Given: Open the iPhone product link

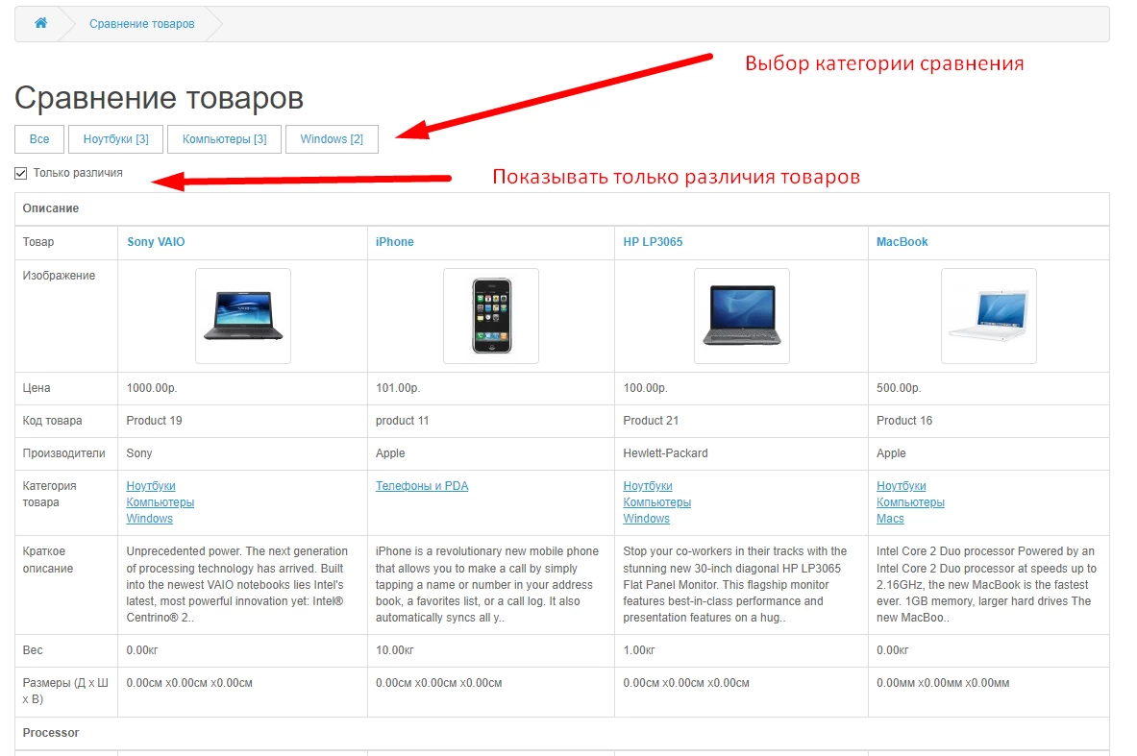Looking at the screenshot, I should coord(394,242).
